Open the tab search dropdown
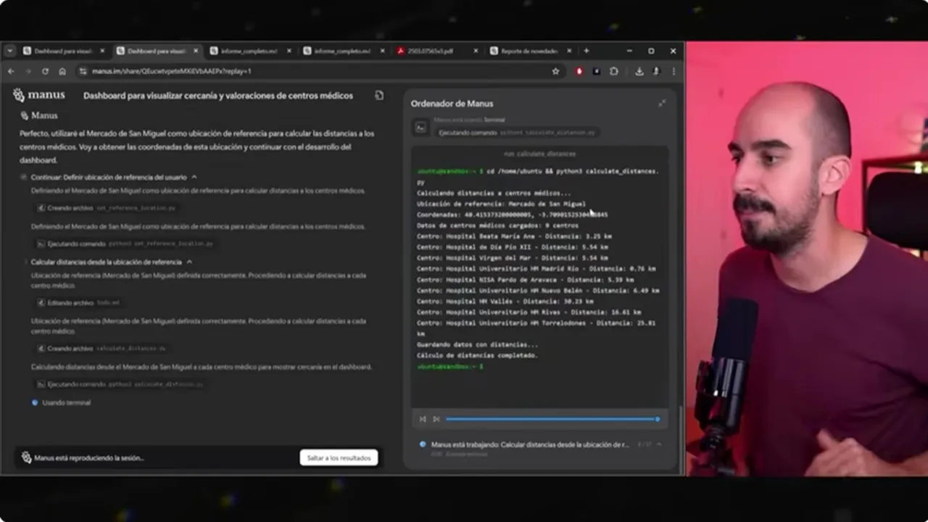928x522 pixels. click(x=9, y=51)
